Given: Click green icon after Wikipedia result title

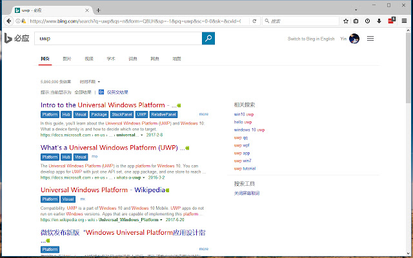Looking at the screenshot, I should point(168,190).
